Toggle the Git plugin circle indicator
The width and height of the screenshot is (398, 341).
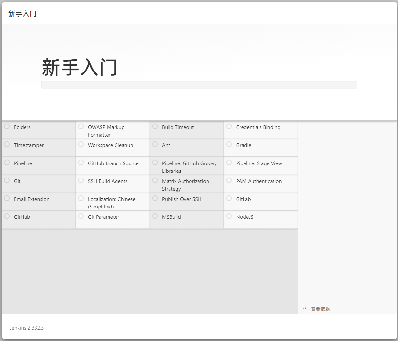click(7, 180)
